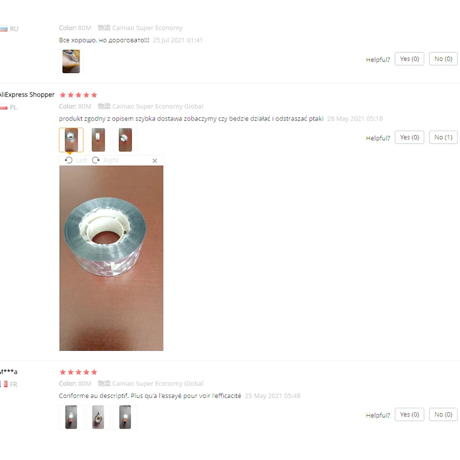Click No (1) on the Polish review
The width and height of the screenshot is (460, 460).
point(443,137)
